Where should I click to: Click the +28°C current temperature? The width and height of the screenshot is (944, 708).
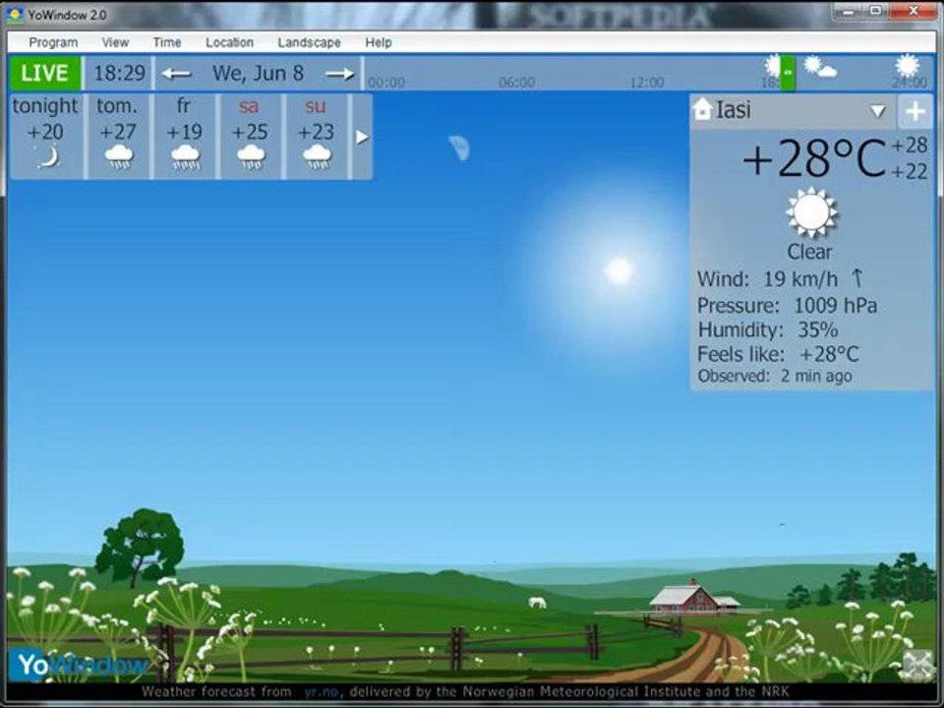pyautogui.click(x=814, y=158)
